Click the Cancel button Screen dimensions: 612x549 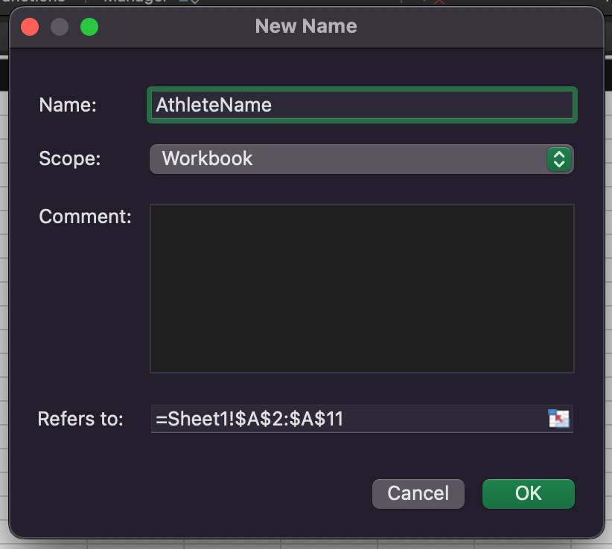pyautogui.click(x=418, y=494)
